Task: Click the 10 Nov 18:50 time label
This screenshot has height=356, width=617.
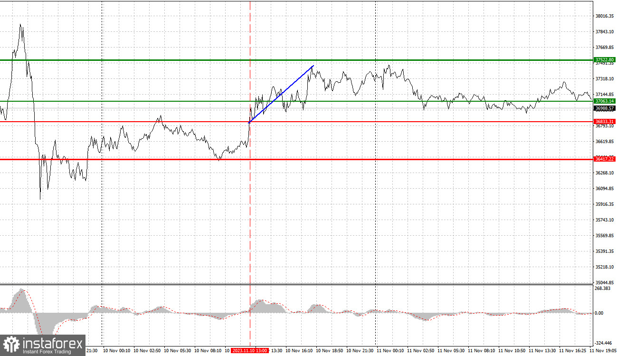Action: (330, 350)
